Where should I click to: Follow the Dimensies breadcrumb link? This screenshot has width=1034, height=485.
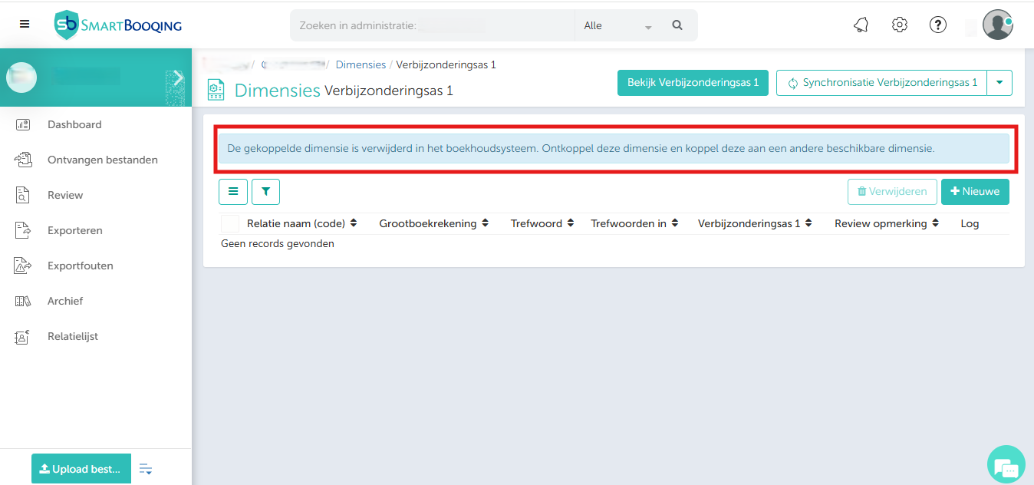pyautogui.click(x=361, y=64)
